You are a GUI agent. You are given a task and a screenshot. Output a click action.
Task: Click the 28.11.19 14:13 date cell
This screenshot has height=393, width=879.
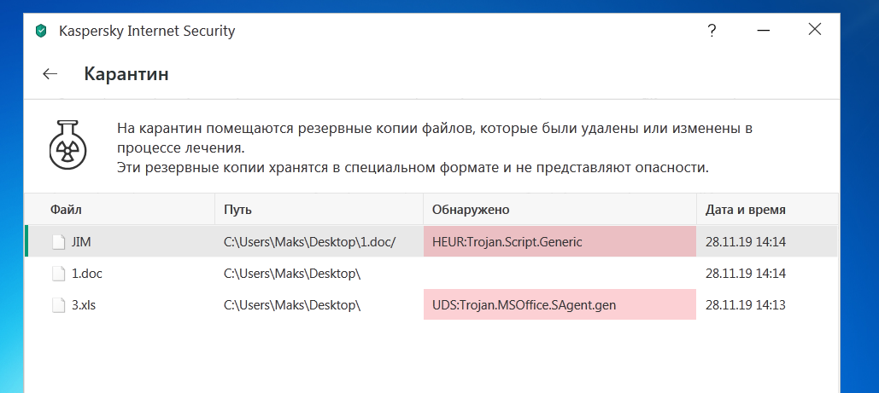click(x=745, y=304)
